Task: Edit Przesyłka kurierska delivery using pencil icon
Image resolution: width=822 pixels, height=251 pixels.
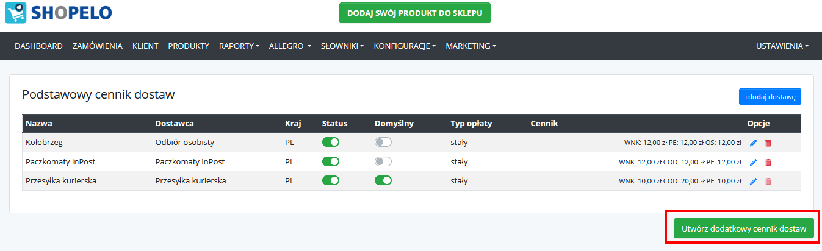Action: pyautogui.click(x=753, y=181)
